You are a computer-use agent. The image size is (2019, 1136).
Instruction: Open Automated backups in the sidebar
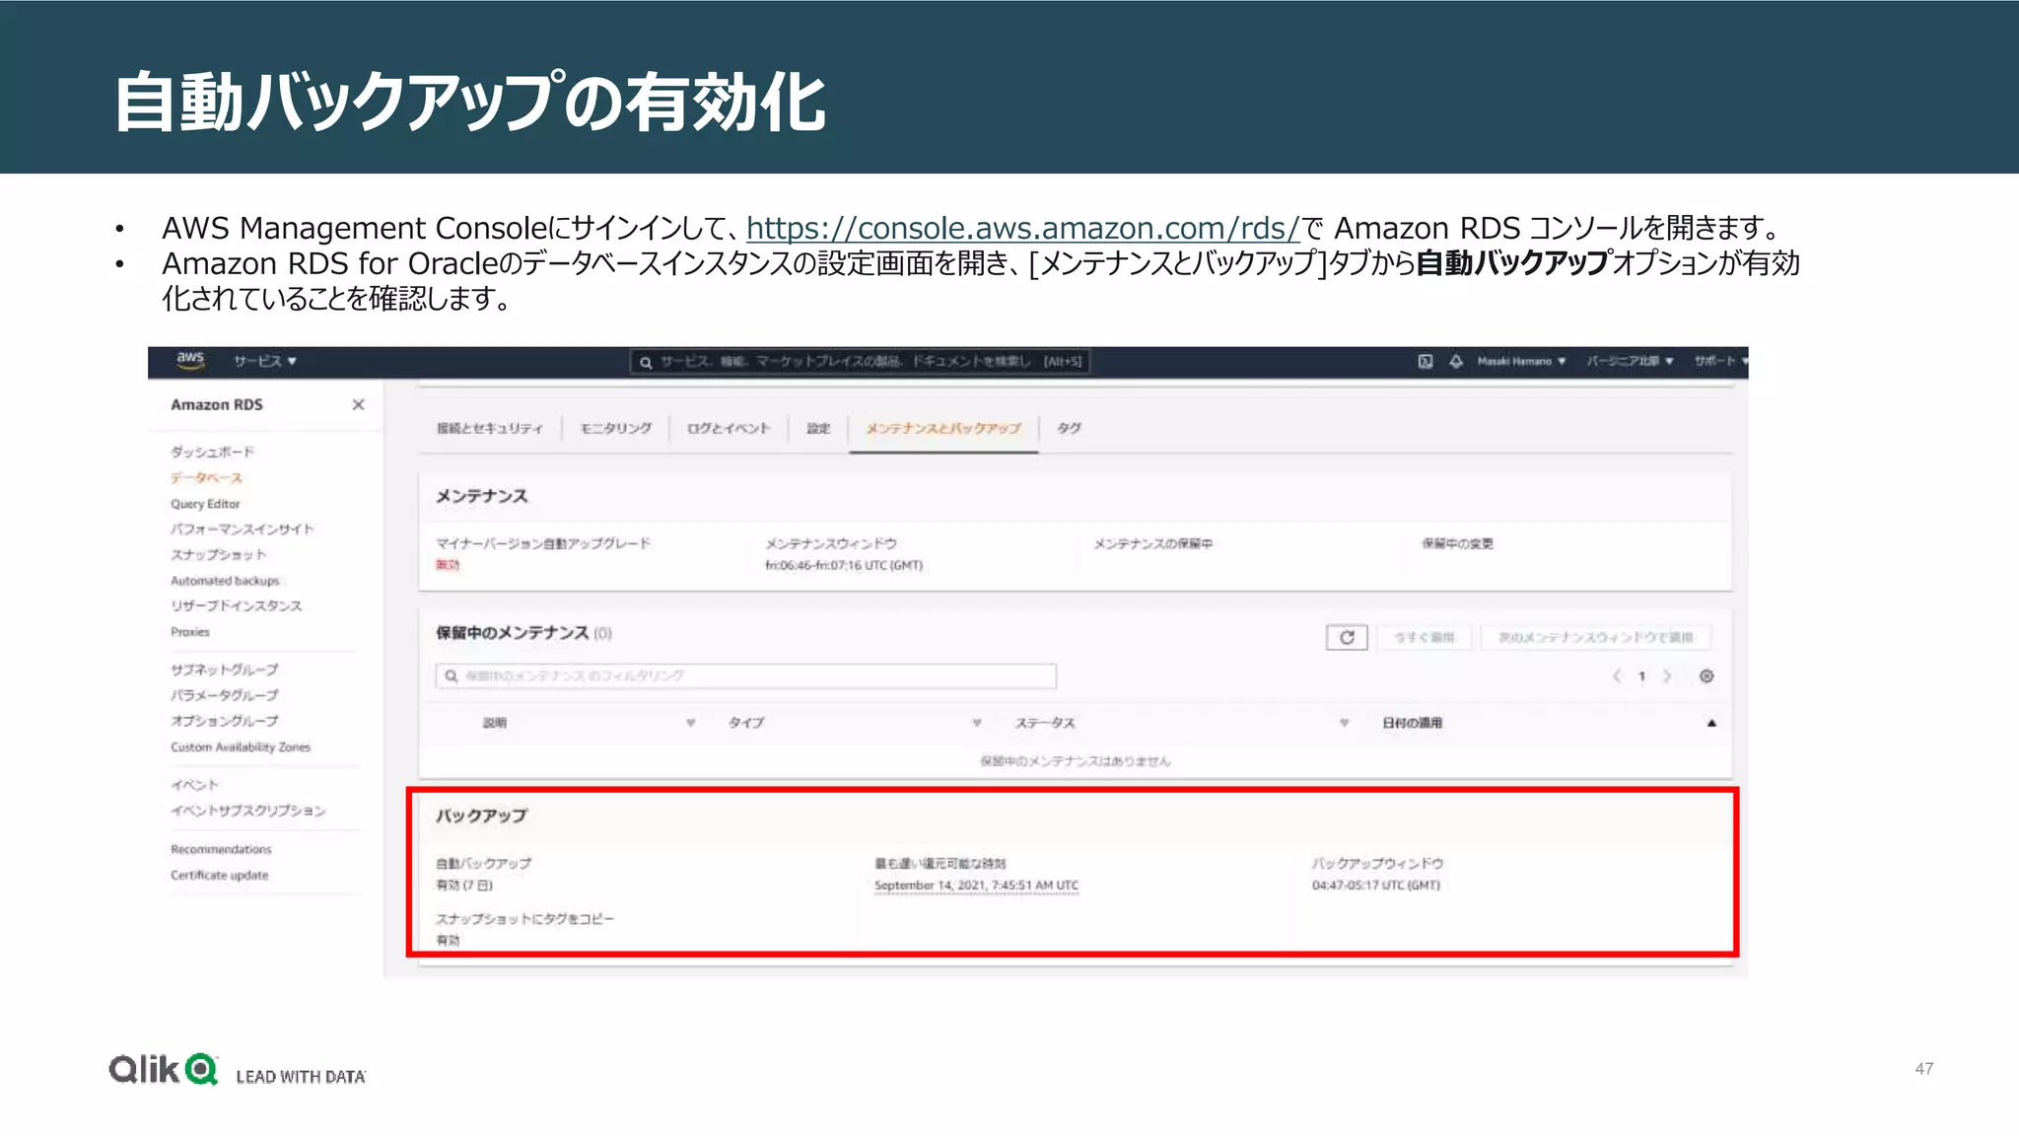225,581
